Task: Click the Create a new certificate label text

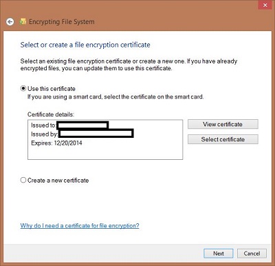Action: (x=58, y=181)
